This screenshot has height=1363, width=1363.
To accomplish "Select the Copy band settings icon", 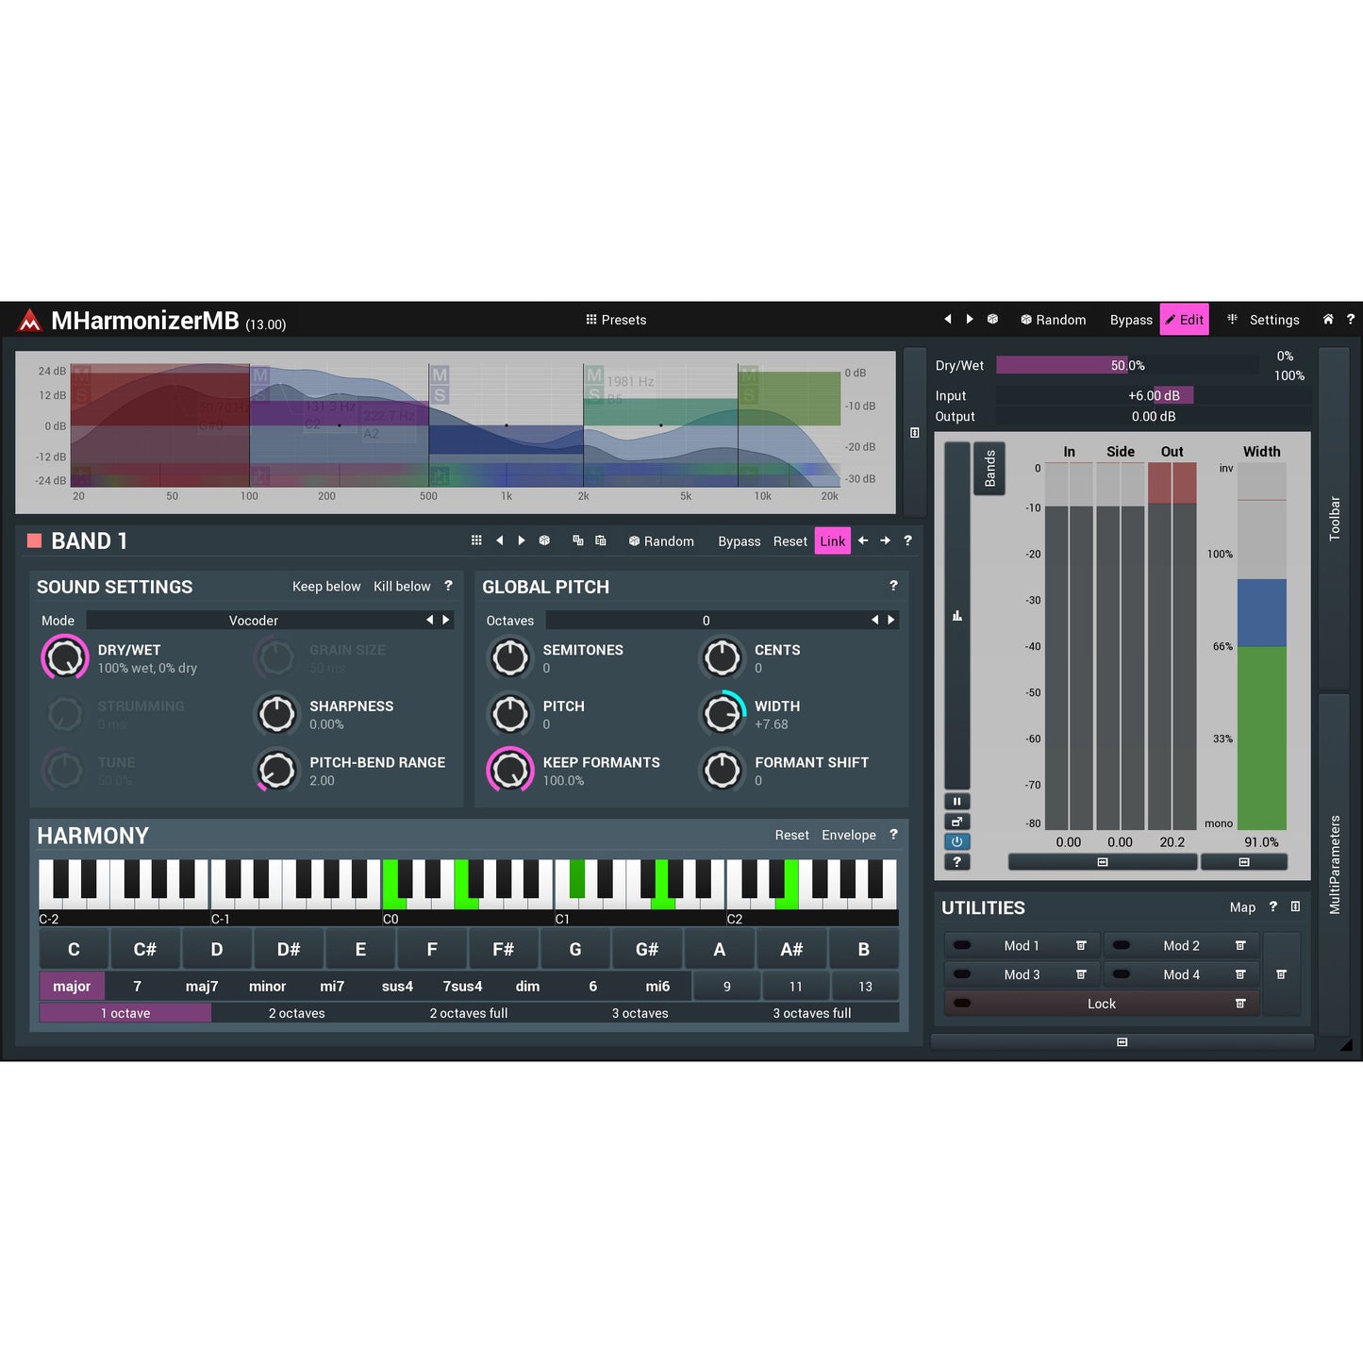I will 578,540.
